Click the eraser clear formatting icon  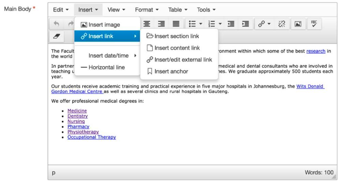pos(57,36)
